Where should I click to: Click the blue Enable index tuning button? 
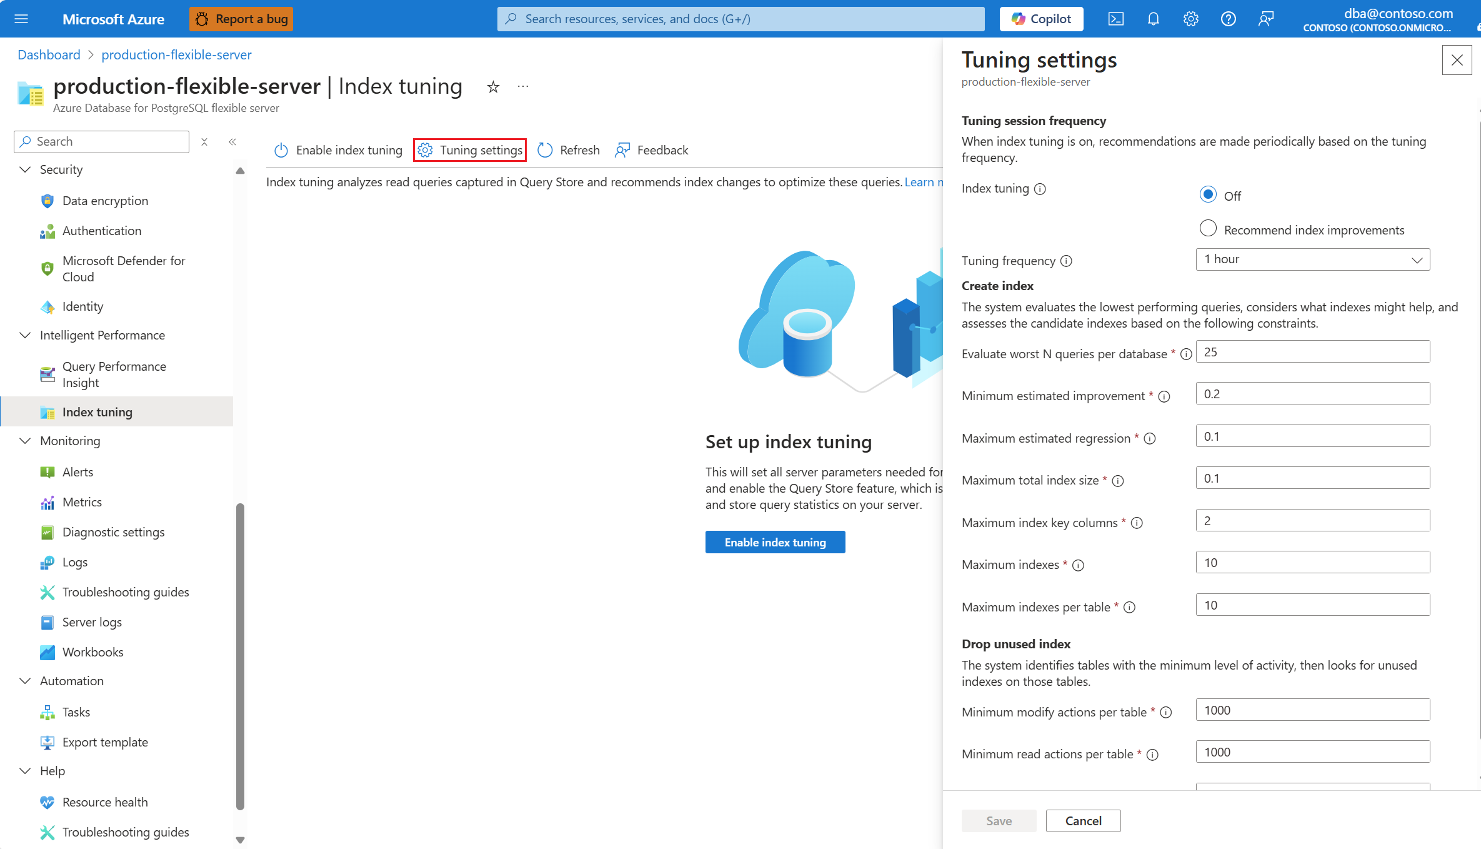(x=775, y=542)
